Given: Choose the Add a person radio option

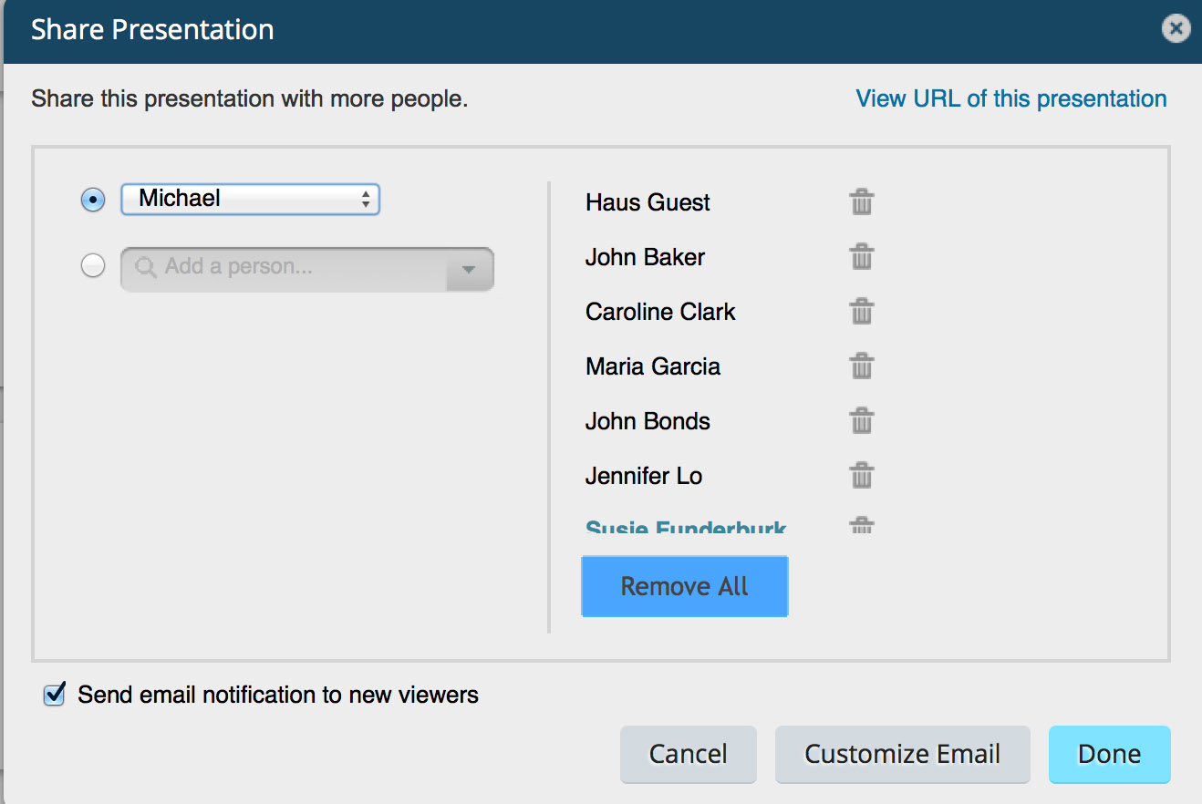Looking at the screenshot, I should 93,266.
